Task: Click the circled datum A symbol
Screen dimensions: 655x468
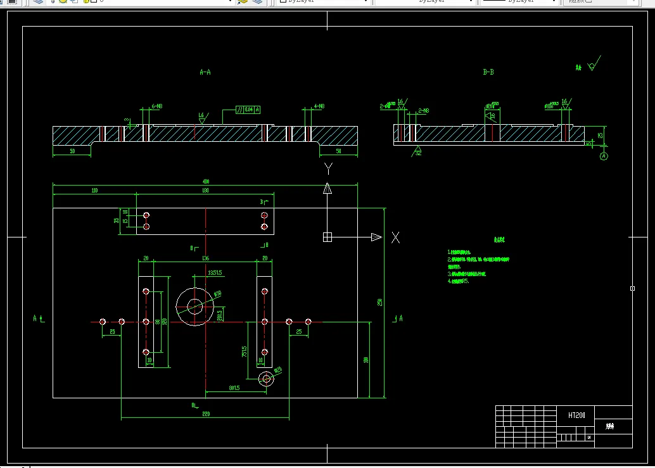Action: pos(604,156)
